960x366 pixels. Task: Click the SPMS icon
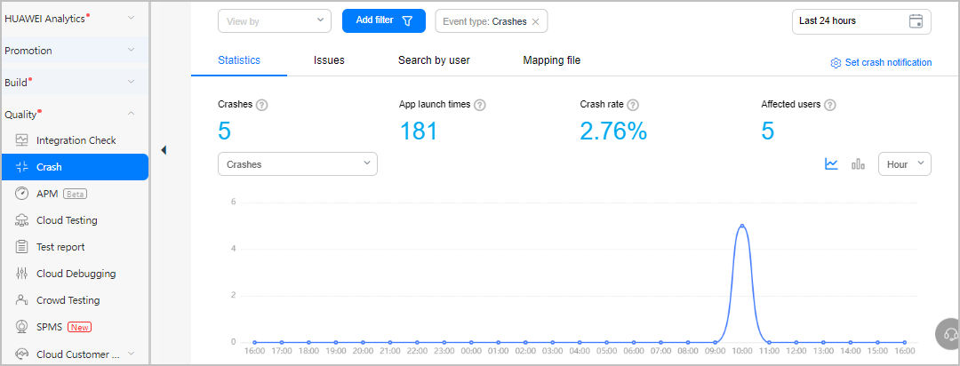[x=22, y=327]
